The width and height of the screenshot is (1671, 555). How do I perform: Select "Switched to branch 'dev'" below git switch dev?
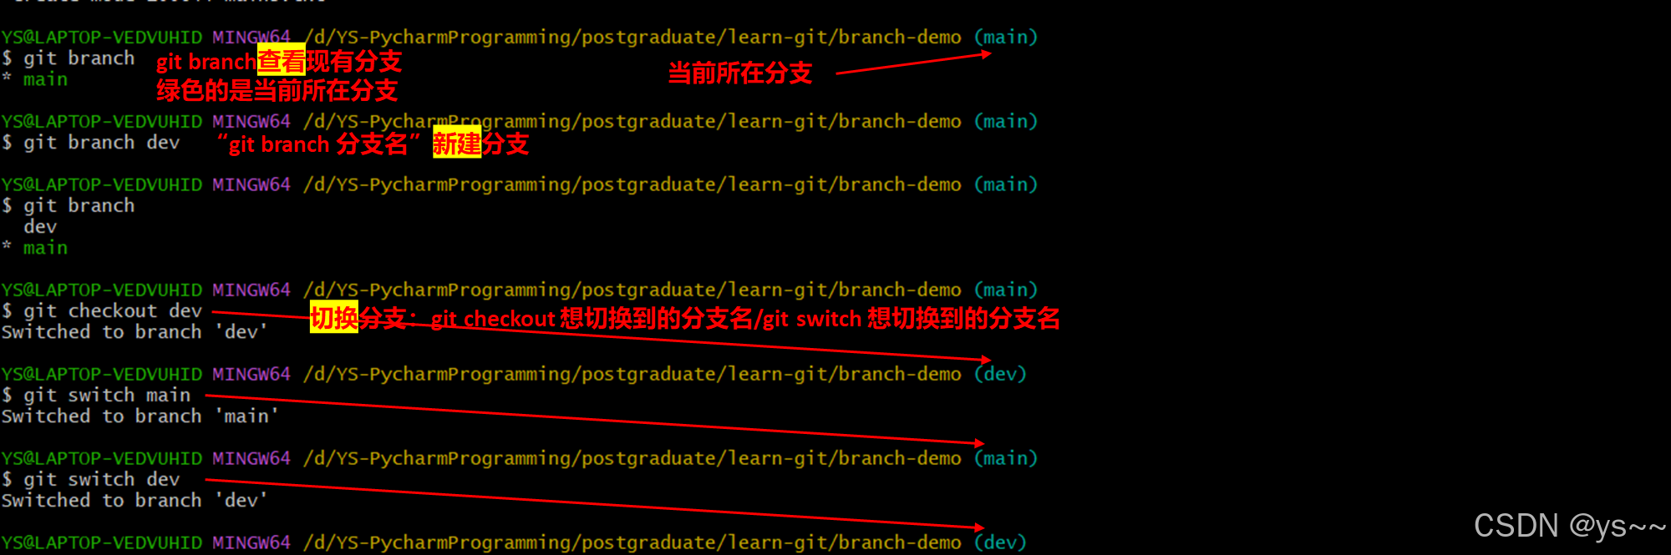pos(135,501)
